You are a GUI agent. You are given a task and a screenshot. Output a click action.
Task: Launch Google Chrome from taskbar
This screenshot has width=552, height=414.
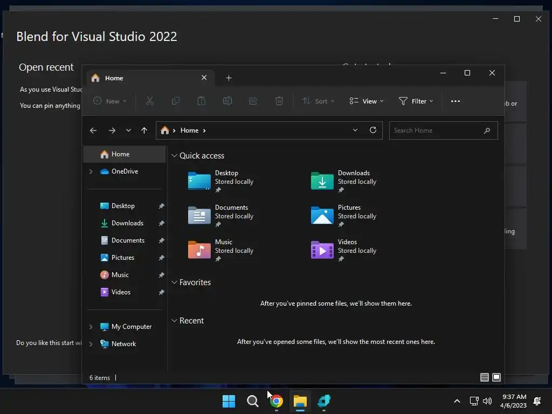[x=277, y=401]
